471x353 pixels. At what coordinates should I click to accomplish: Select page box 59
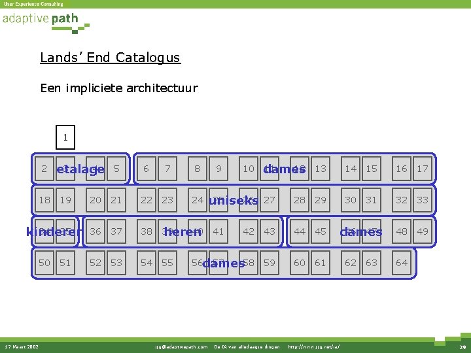[x=270, y=263]
